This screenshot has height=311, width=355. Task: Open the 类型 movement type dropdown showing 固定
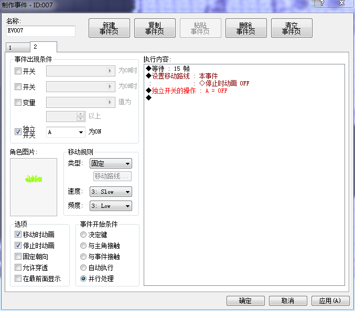(x=111, y=163)
